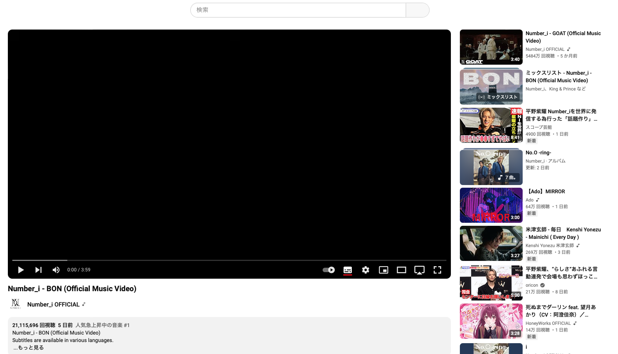The height and width of the screenshot is (354, 618).
Task: Click the search submit button
Action: tap(418, 10)
